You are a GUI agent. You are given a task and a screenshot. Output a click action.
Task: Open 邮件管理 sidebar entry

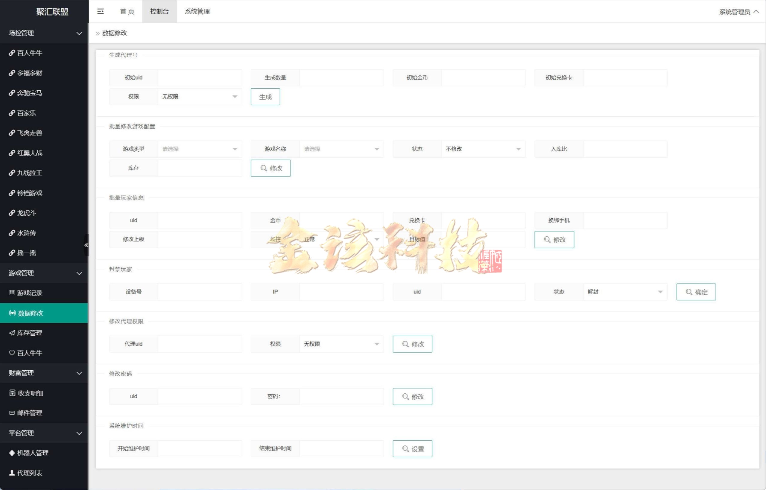tap(29, 413)
